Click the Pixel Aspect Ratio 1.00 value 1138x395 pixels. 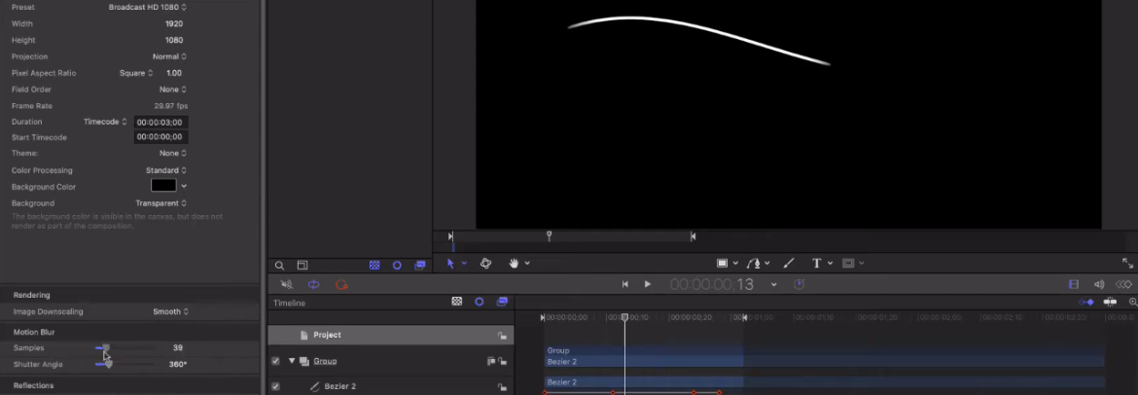(174, 73)
